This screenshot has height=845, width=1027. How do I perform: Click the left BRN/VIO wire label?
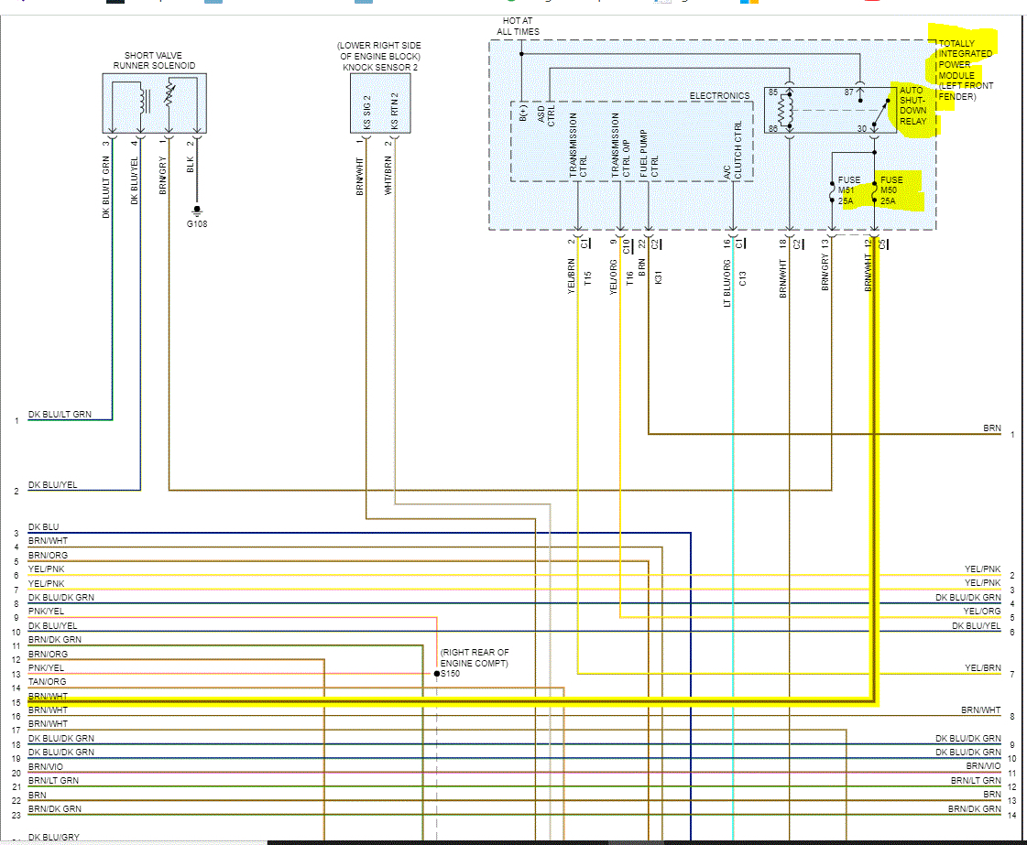[46, 766]
